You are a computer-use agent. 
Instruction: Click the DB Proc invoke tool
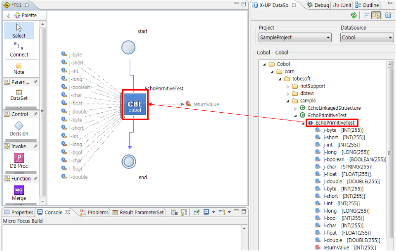[19, 160]
